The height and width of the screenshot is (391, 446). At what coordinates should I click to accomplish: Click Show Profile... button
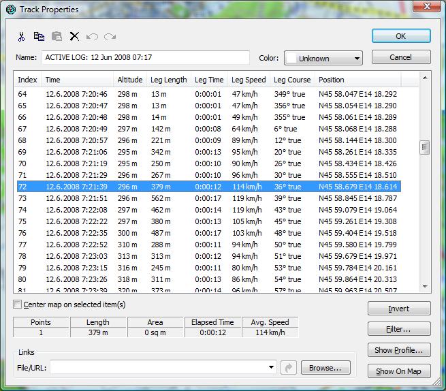(399, 350)
